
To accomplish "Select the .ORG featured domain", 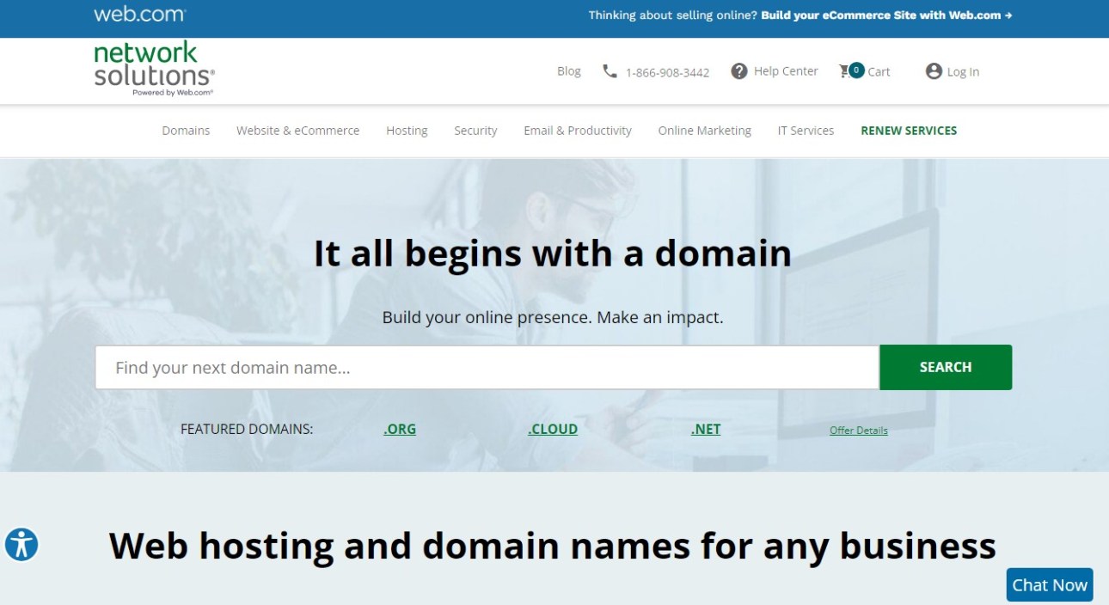I will pyautogui.click(x=400, y=429).
